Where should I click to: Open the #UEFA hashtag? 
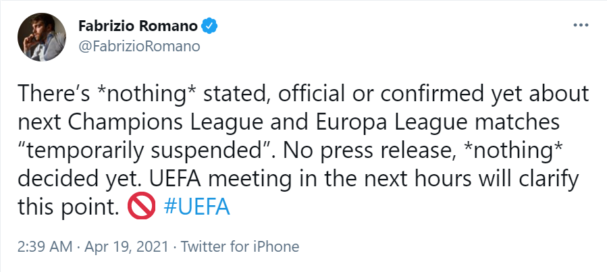tap(196, 206)
